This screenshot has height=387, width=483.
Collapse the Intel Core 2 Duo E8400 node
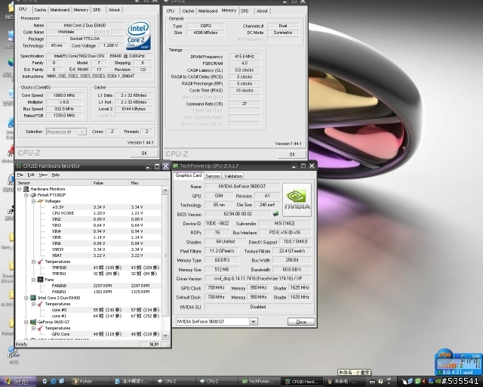click(x=26, y=298)
